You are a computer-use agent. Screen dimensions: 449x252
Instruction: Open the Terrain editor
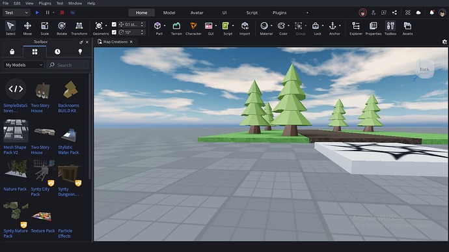tap(176, 28)
